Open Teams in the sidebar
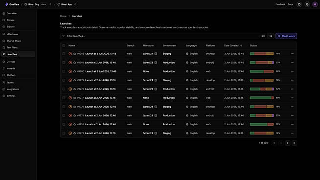The height and width of the screenshot is (180, 320). click(10, 83)
